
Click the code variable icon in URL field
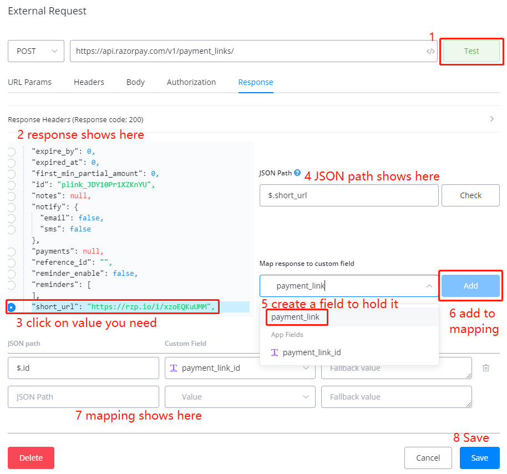click(430, 51)
